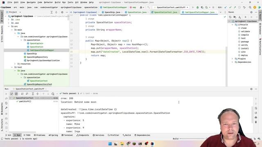Clear console with trash icon
The height and width of the screenshot is (147, 262).
click(256, 122)
